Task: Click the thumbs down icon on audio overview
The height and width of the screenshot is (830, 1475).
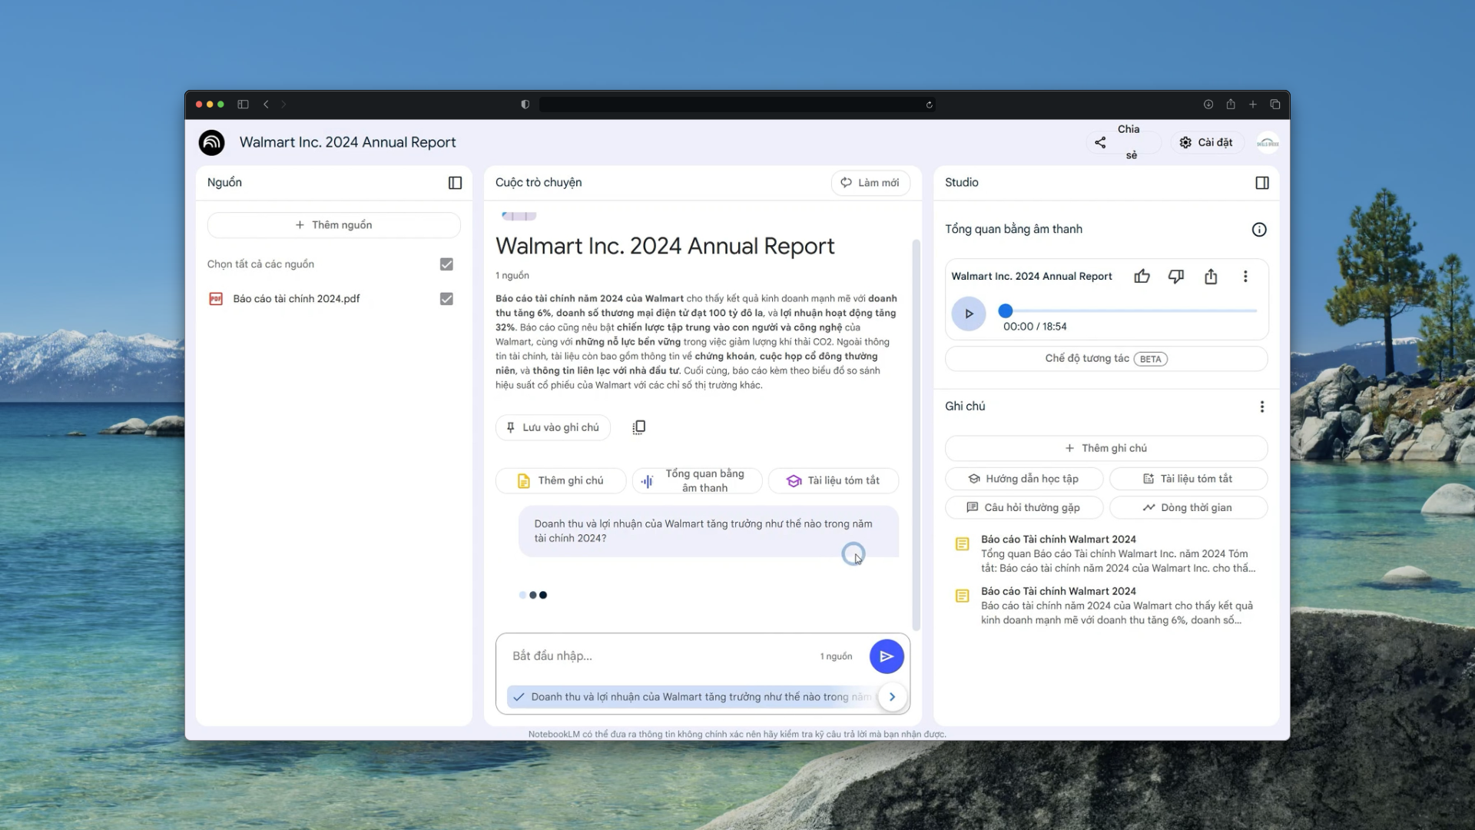Action: point(1175,277)
